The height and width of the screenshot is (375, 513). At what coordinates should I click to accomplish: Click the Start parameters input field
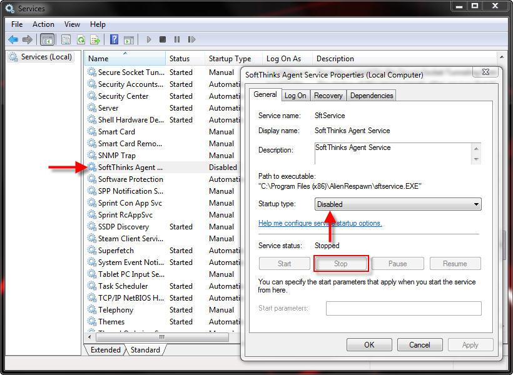click(x=404, y=308)
